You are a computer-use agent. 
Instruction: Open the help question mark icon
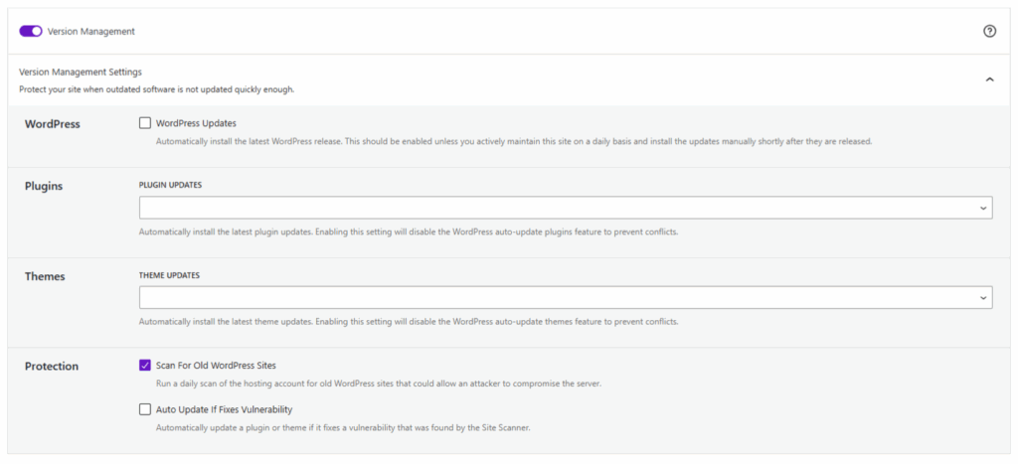click(x=989, y=31)
